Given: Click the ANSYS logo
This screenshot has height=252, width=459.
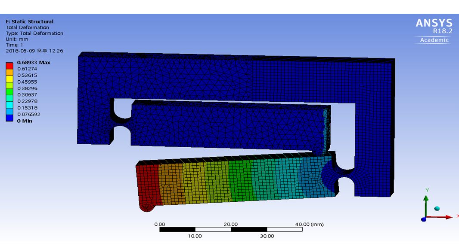Looking at the screenshot, I should tap(434, 23).
